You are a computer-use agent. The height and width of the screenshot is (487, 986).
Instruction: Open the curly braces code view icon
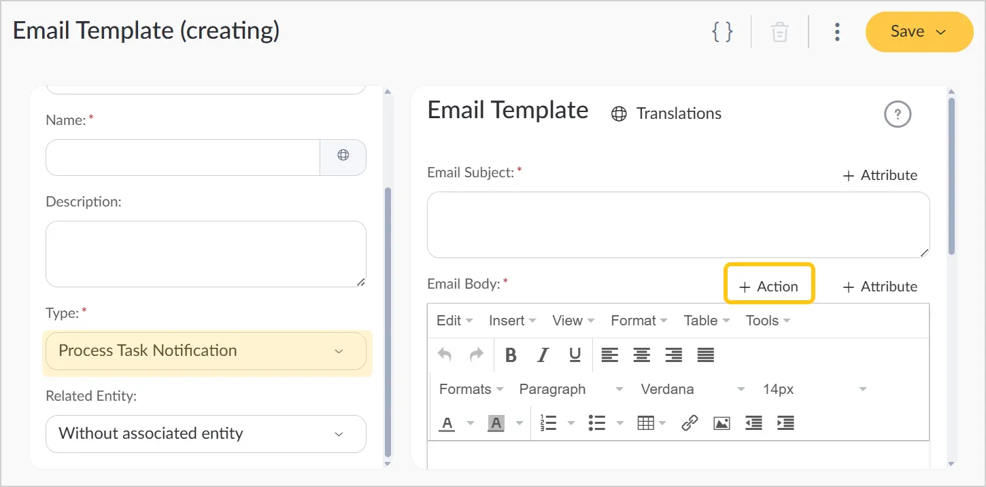coord(722,32)
